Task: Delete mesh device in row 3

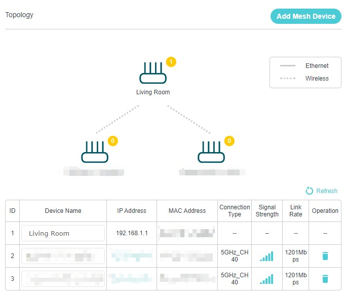Action: tap(325, 279)
